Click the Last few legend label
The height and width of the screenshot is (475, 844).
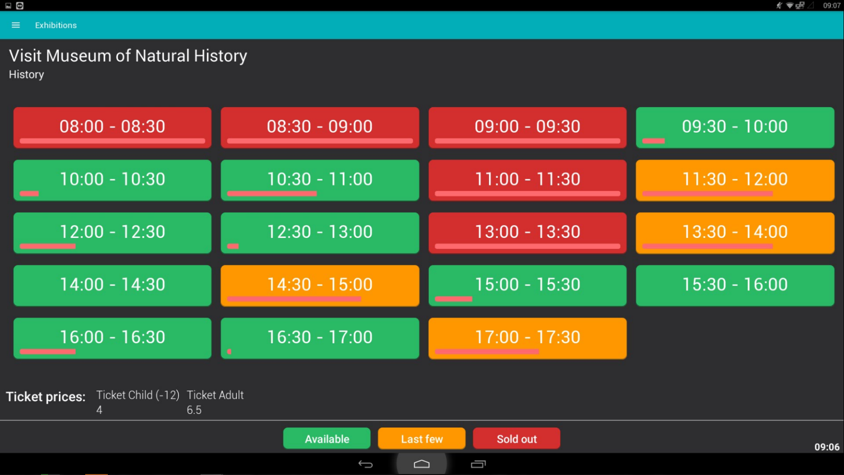tap(421, 439)
